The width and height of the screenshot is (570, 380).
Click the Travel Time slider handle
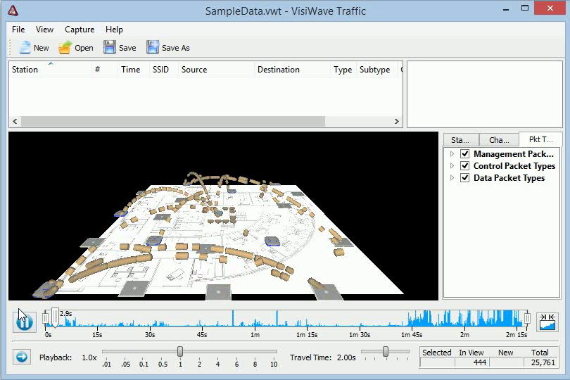pyautogui.click(x=386, y=351)
